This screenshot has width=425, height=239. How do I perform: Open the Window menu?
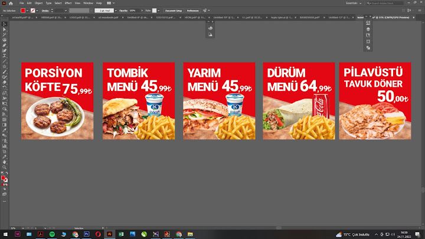pos(88,3)
